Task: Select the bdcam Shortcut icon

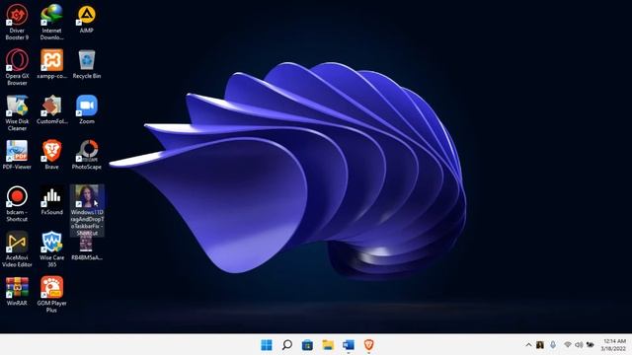Action: 17,204
